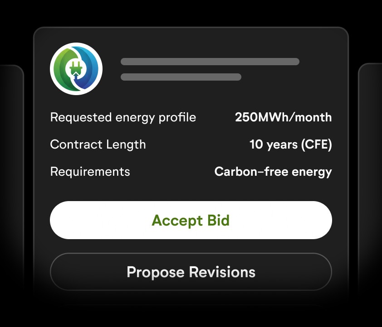
Task: Click the green and blue plug logo
Action: 76,69
